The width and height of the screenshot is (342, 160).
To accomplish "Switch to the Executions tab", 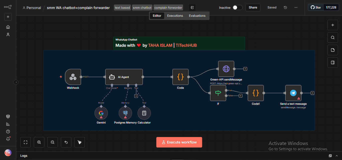I will pyautogui.click(x=175, y=16).
